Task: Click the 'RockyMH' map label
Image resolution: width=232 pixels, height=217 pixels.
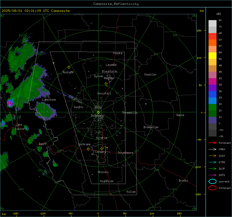Action: pyautogui.click(x=68, y=72)
